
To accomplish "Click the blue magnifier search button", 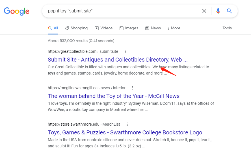I will pos(229,11).
